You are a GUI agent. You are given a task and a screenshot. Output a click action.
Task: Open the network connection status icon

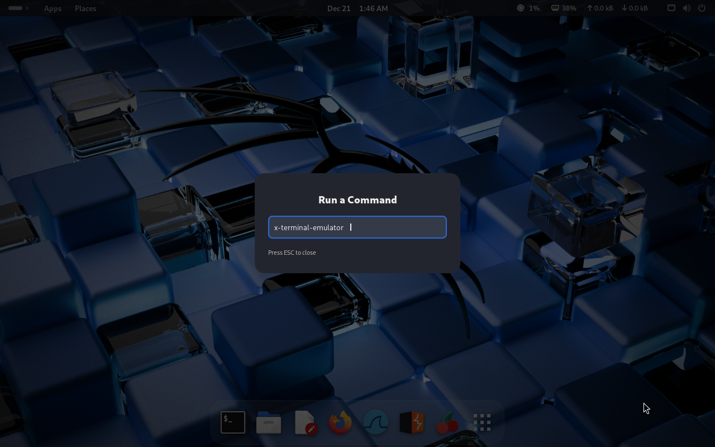click(x=671, y=8)
